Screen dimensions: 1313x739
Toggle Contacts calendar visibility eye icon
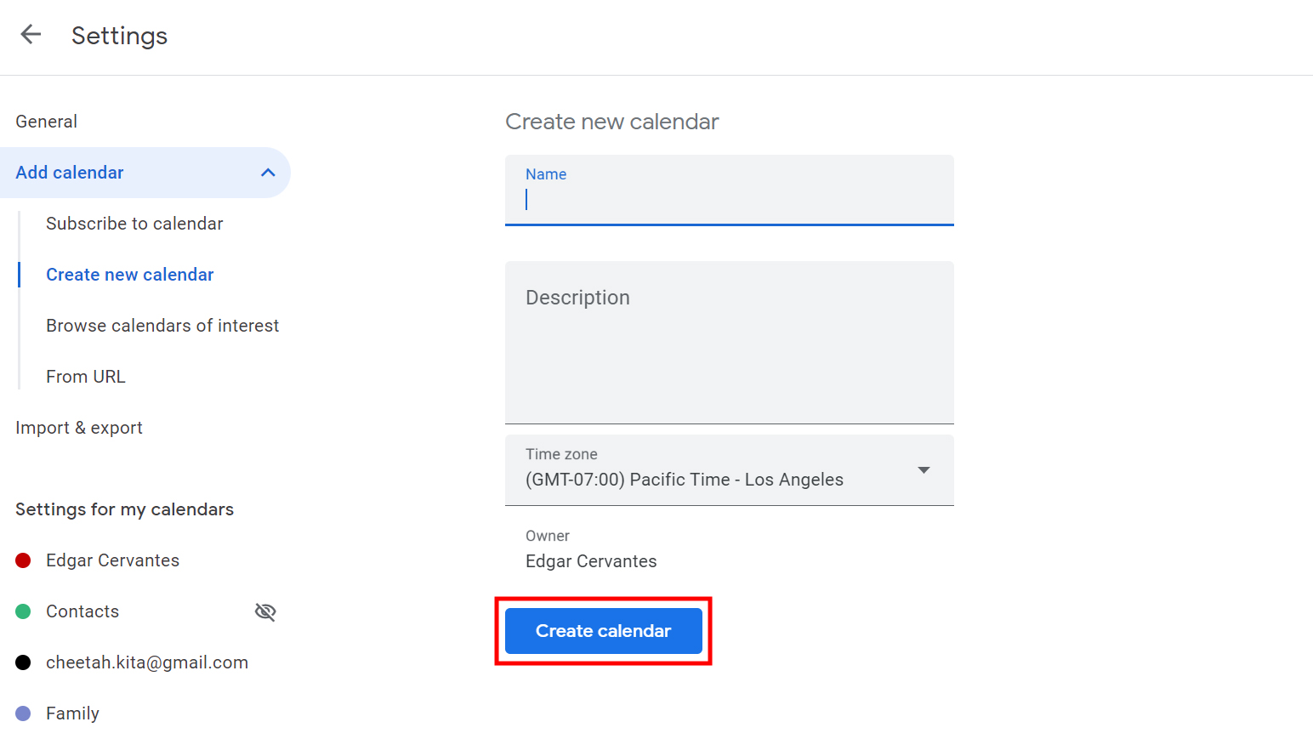pyautogui.click(x=265, y=611)
